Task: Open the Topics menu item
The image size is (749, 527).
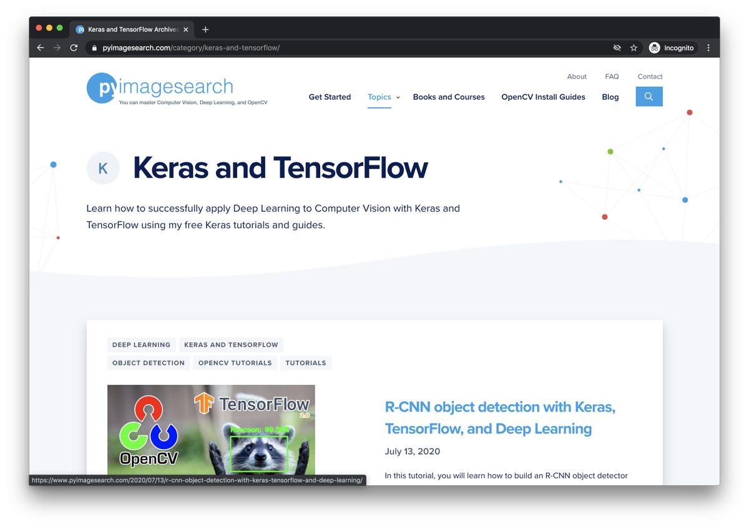Action: coord(379,97)
